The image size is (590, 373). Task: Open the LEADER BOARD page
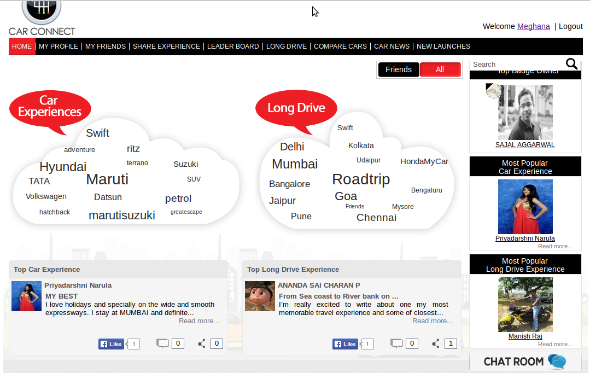pos(233,46)
